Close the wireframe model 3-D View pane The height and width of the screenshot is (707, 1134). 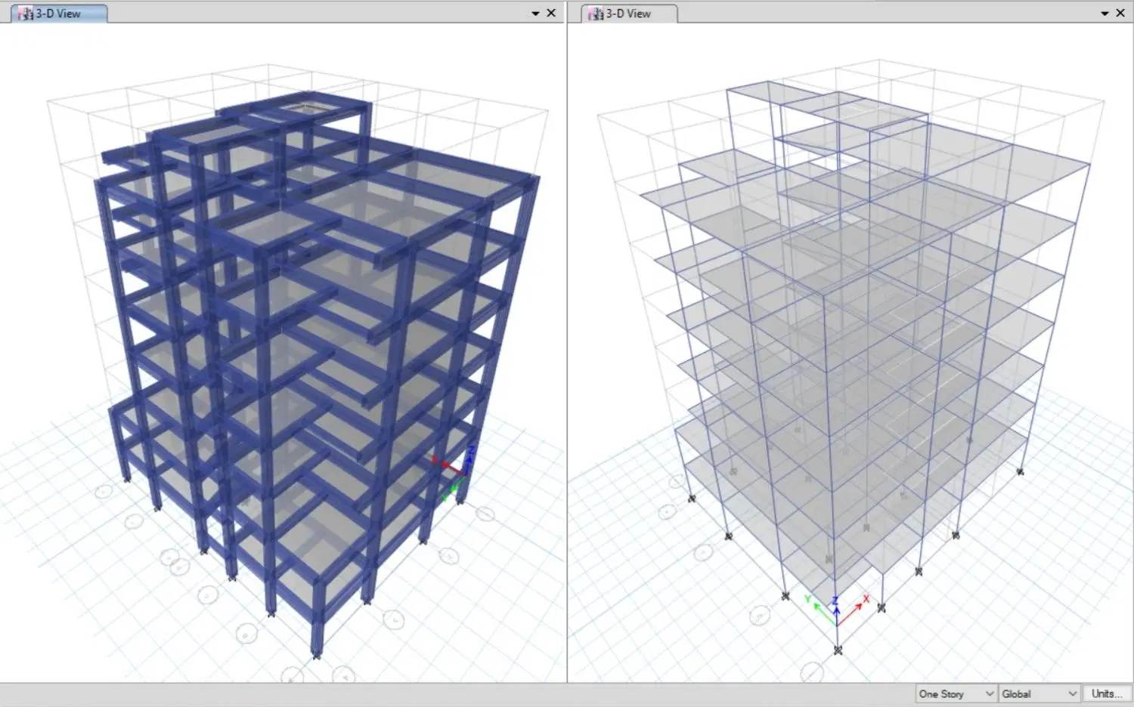(x=1120, y=13)
